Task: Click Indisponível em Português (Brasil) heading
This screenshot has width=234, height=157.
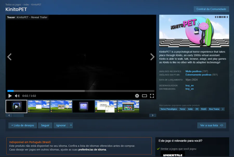Action: pos(30,142)
